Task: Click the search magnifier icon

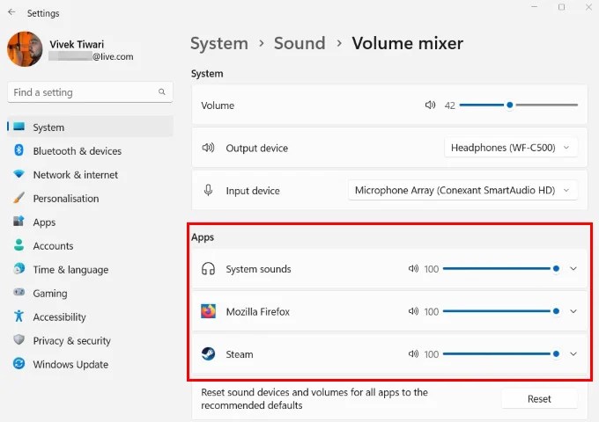Action: (162, 91)
